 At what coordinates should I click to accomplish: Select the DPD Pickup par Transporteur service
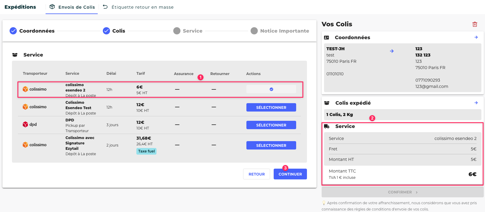tap(271, 125)
